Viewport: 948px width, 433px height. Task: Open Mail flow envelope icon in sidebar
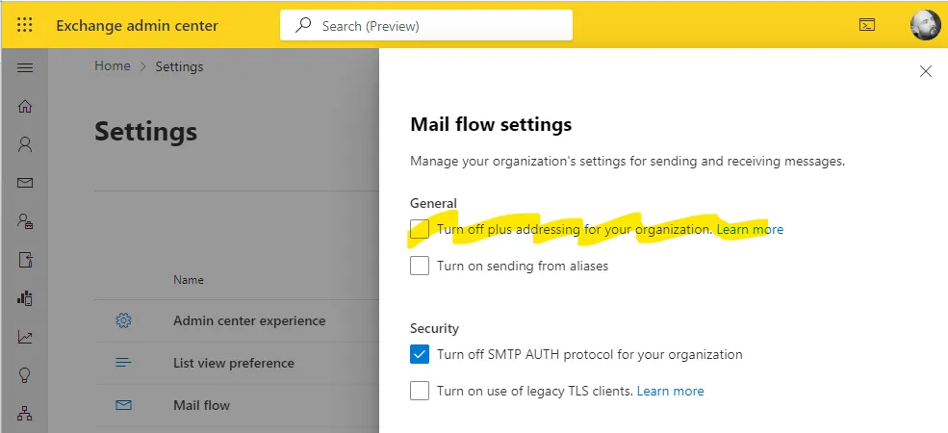[25, 183]
